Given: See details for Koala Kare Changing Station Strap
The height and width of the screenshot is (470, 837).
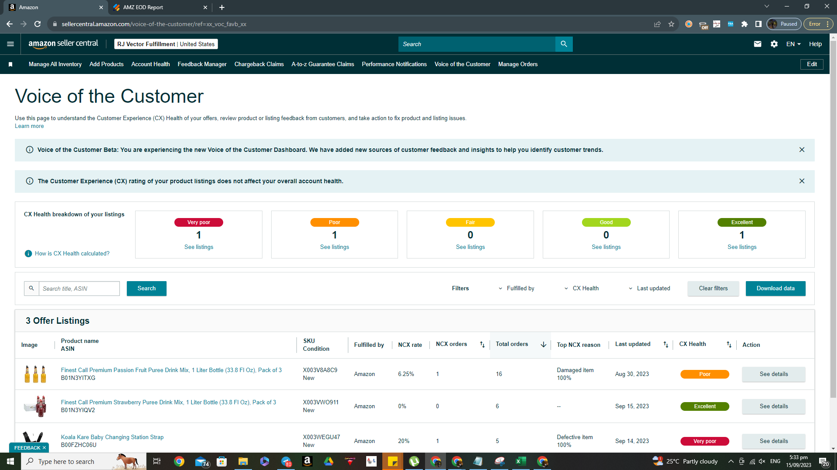Looking at the screenshot, I should point(774,441).
